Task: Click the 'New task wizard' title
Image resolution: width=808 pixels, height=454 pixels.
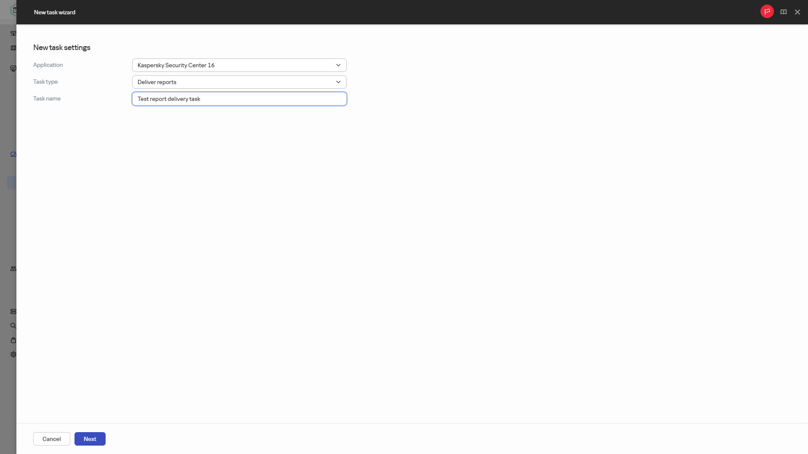Action: click(x=55, y=12)
